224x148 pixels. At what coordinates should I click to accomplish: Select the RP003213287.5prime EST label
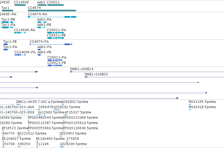click(46, 123)
